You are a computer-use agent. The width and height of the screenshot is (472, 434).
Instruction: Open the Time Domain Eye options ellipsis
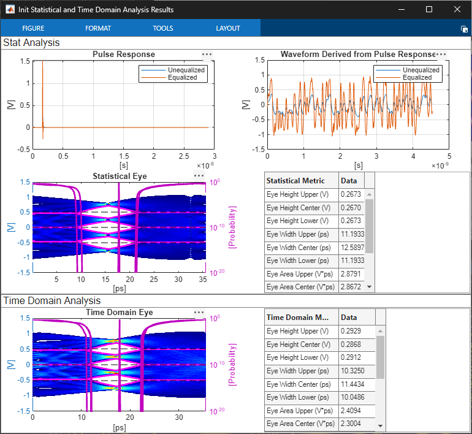tap(199, 313)
